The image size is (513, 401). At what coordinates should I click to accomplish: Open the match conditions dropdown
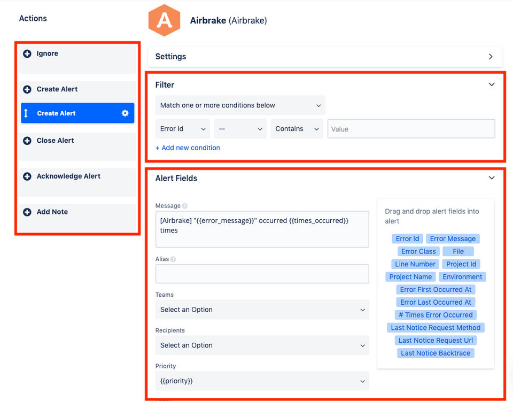click(x=240, y=105)
